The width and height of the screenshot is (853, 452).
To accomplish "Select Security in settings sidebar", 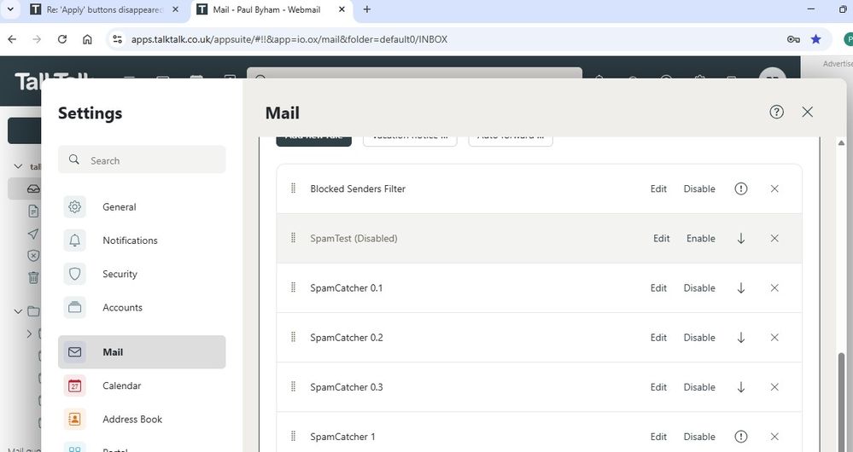I will tap(120, 274).
